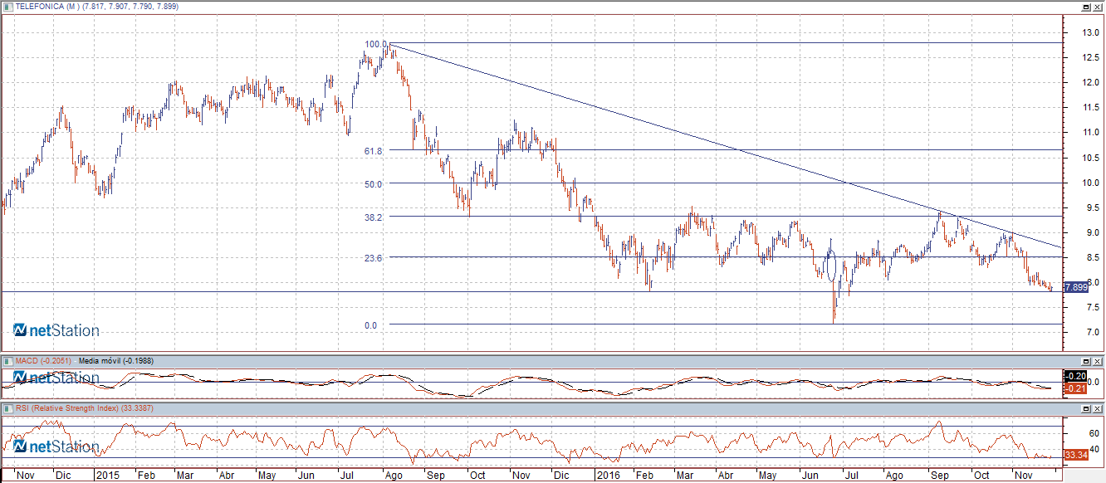The height and width of the screenshot is (483, 1106).
Task: Click the 60 level on RSI axis
Action: click(1094, 433)
